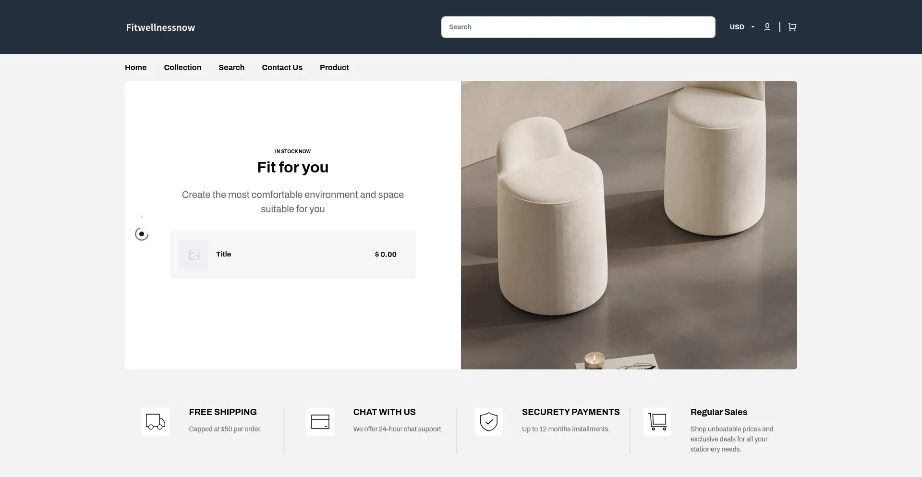
Task: Click the stool hero banner image
Action: pyautogui.click(x=629, y=225)
